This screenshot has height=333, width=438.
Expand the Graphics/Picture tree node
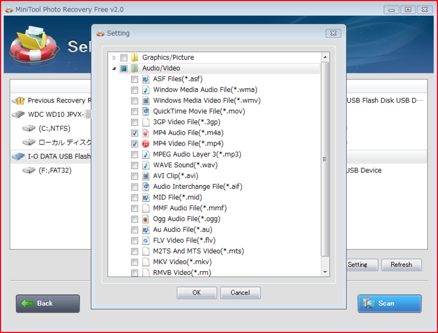click(114, 58)
